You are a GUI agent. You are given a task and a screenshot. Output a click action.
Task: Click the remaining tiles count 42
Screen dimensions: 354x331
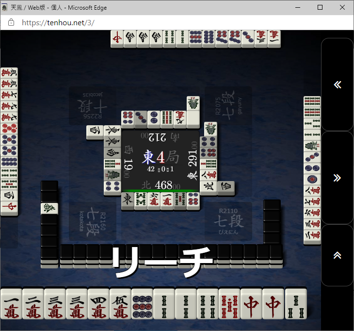point(151,169)
